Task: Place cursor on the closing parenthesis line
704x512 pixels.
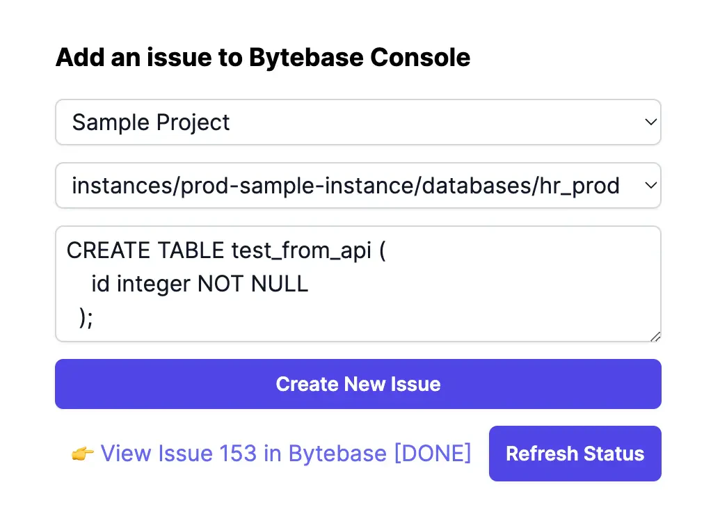Action: (x=86, y=317)
